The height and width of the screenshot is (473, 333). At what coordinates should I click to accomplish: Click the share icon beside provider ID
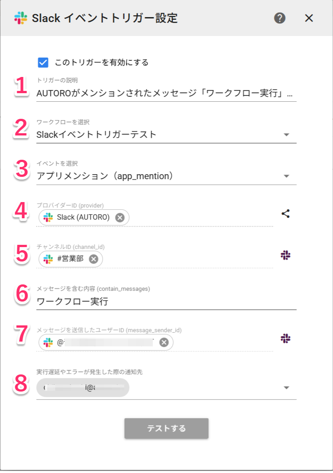click(x=285, y=214)
